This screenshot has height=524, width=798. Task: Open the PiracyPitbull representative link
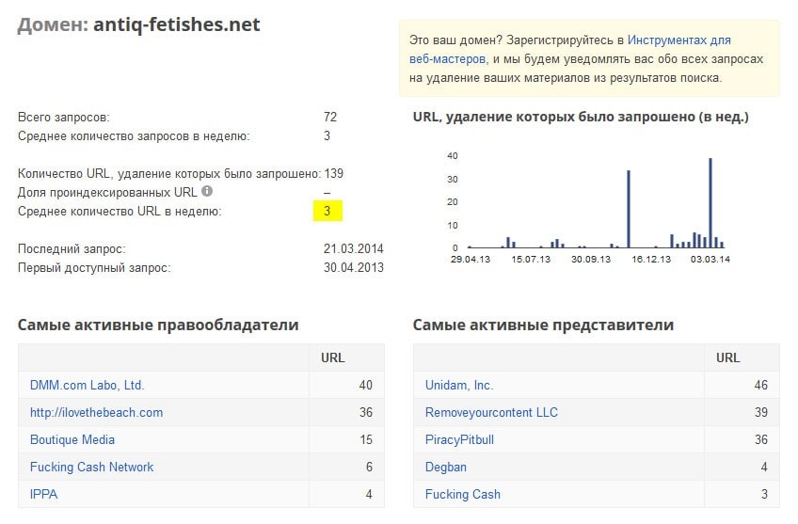point(459,439)
